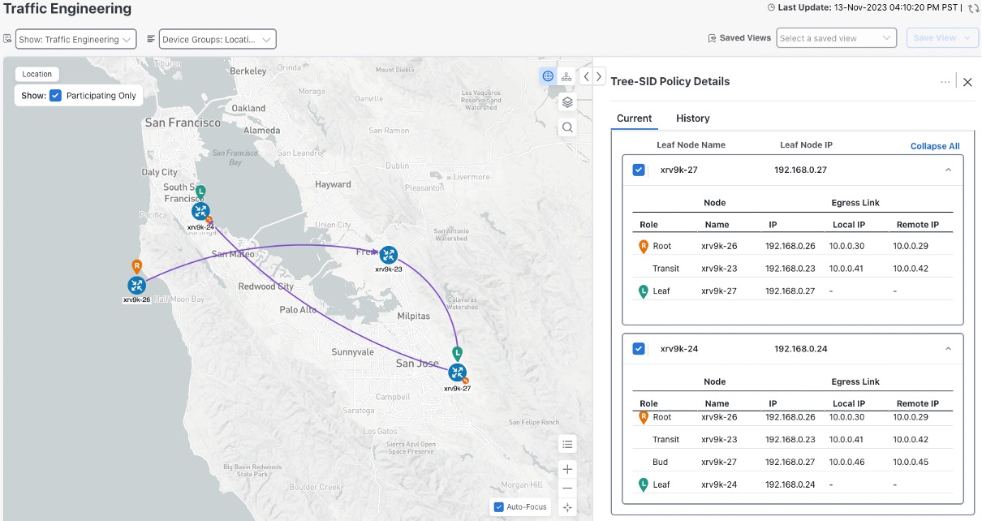Close the Tree-SID Policy Details panel
Image resolution: width=982 pixels, height=521 pixels.
967,82
